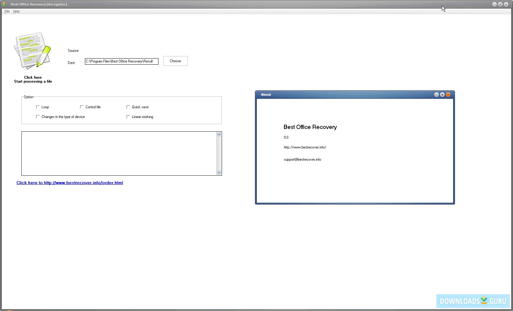Enable Changes in the type of device

point(38,117)
